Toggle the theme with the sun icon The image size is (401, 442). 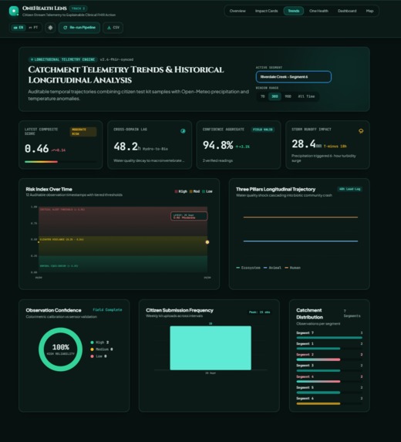point(50,28)
